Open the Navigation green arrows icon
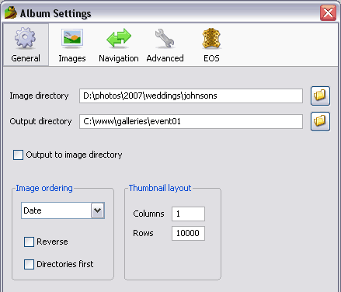This screenshot has width=341, height=292. click(119, 38)
